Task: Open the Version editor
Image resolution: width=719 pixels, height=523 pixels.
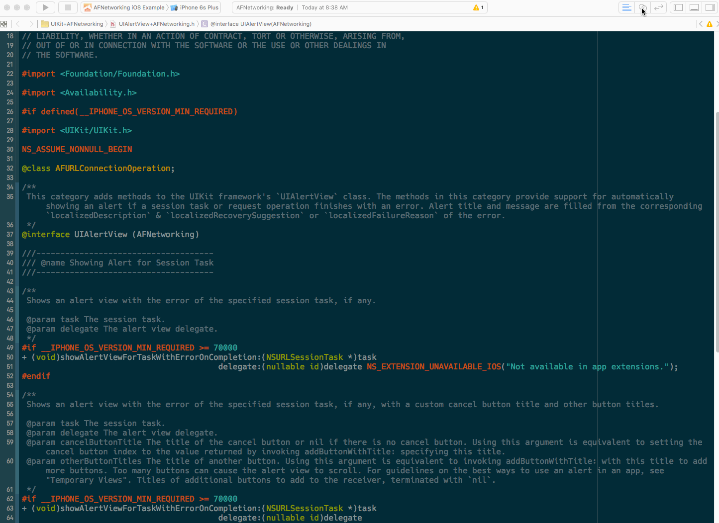Action: pyautogui.click(x=659, y=7)
